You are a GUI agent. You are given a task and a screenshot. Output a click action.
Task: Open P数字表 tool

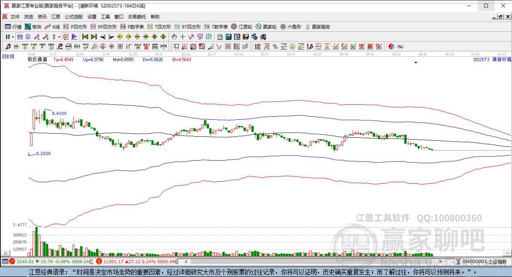point(132,27)
